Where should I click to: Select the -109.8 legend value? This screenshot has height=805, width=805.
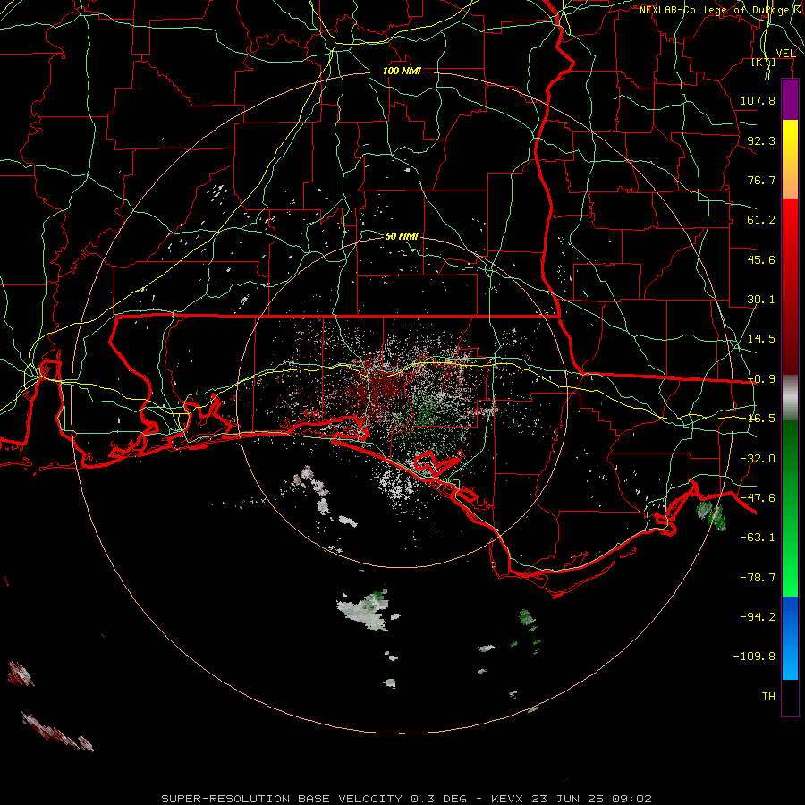[x=754, y=657]
